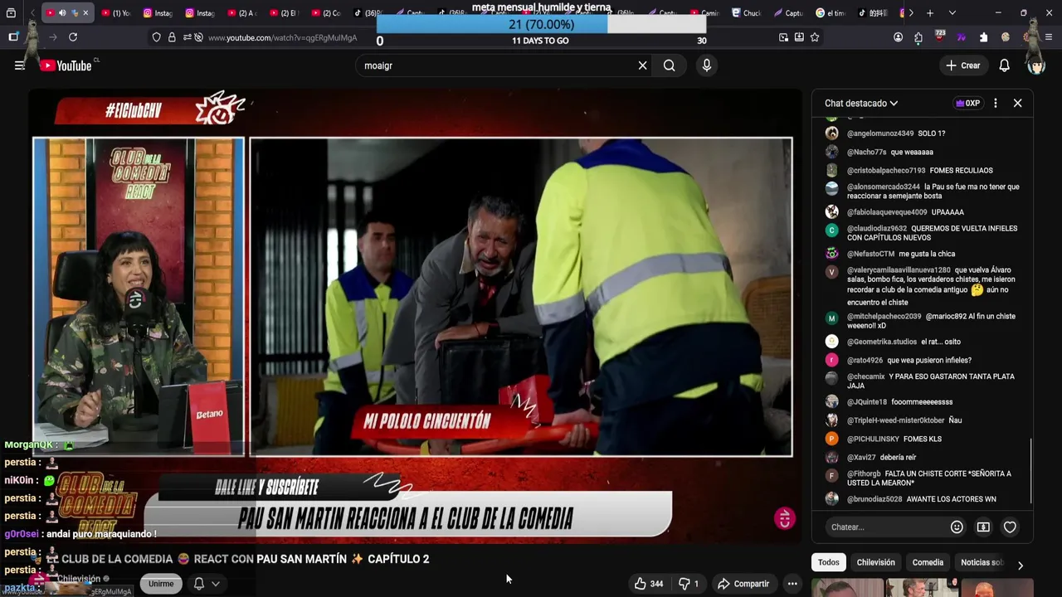Click the browser address bar URL
Image resolution: width=1062 pixels, height=597 pixels.
point(282,37)
